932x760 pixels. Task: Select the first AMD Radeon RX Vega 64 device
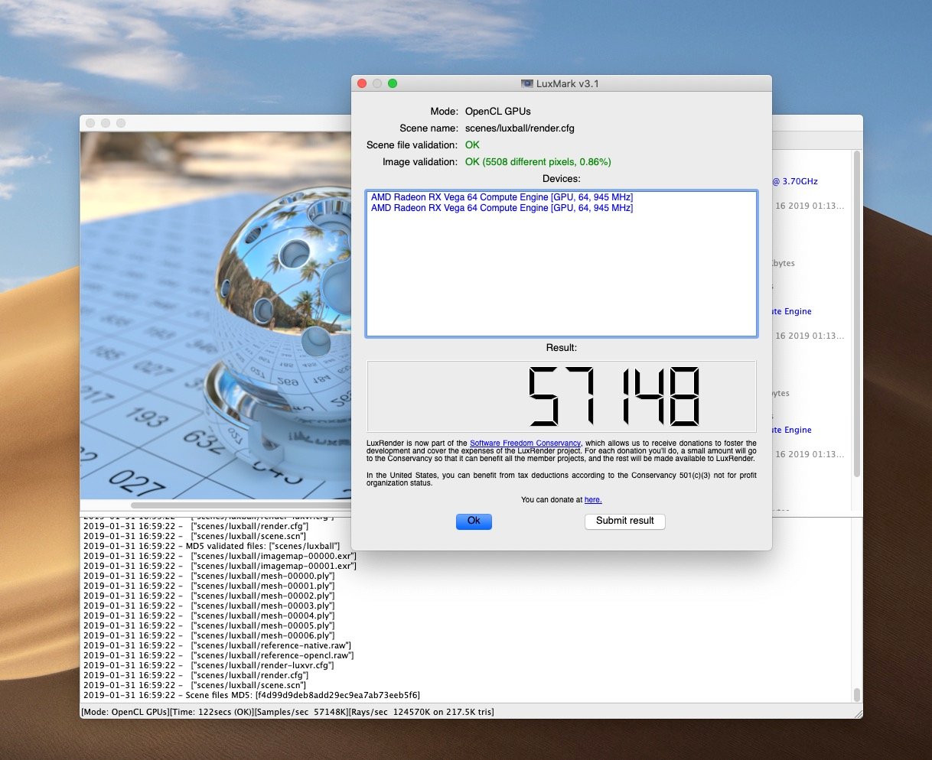coord(501,197)
